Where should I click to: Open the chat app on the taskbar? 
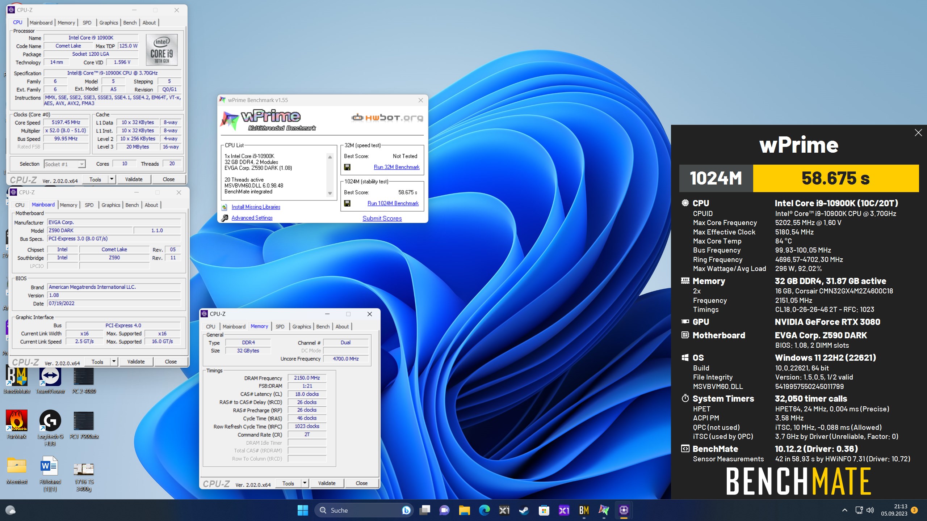(x=444, y=510)
